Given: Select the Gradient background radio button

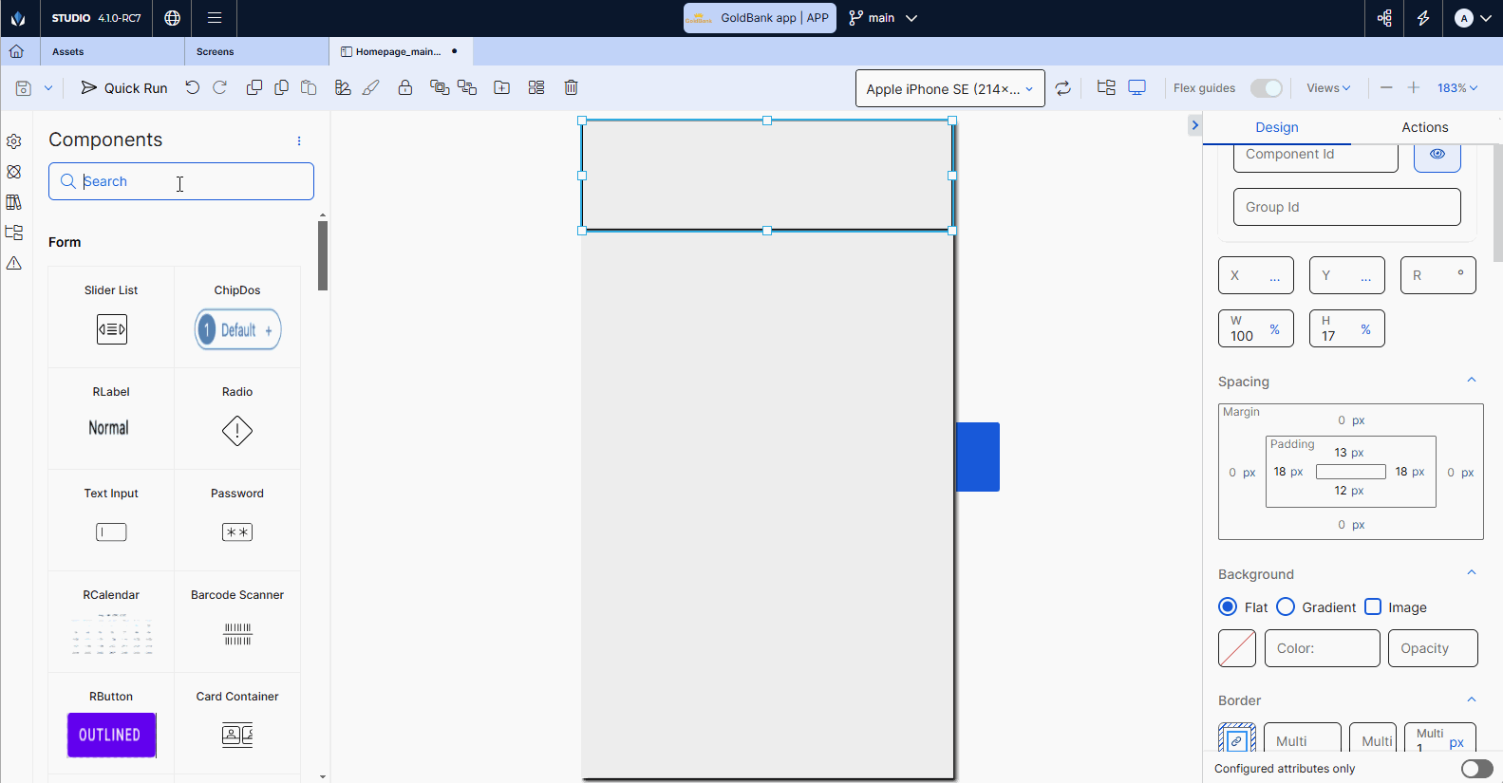Looking at the screenshot, I should click(1286, 607).
